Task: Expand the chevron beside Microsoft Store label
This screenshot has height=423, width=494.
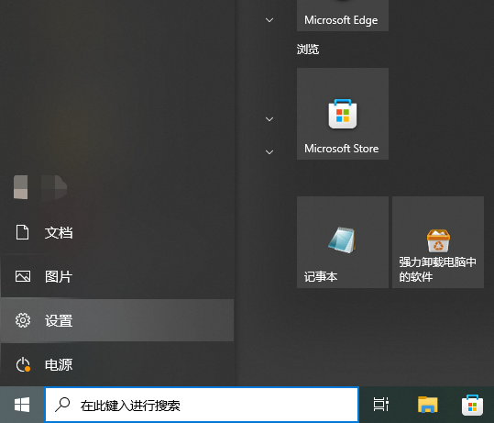Action: tap(269, 152)
